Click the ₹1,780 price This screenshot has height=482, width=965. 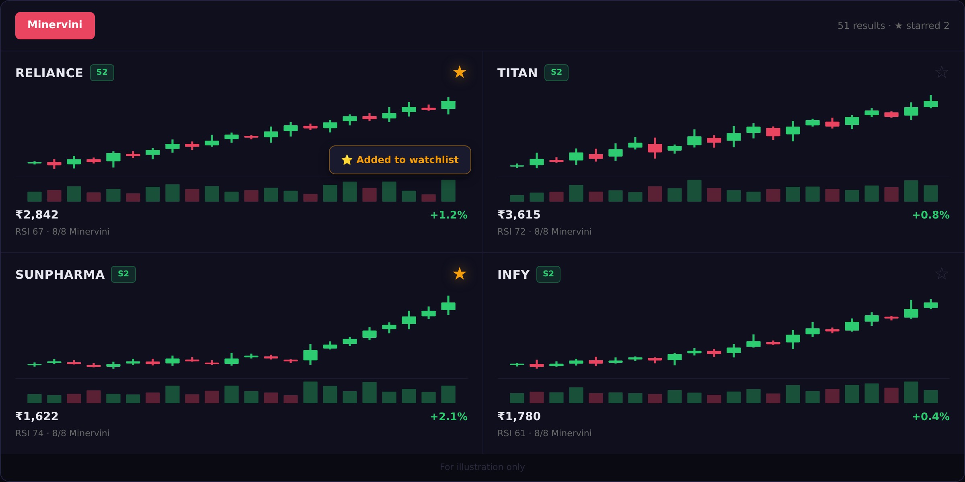point(519,417)
